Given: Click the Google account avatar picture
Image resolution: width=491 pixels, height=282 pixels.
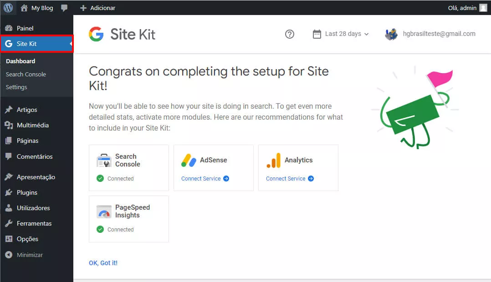Looking at the screenshot, I should click(391, 34).
